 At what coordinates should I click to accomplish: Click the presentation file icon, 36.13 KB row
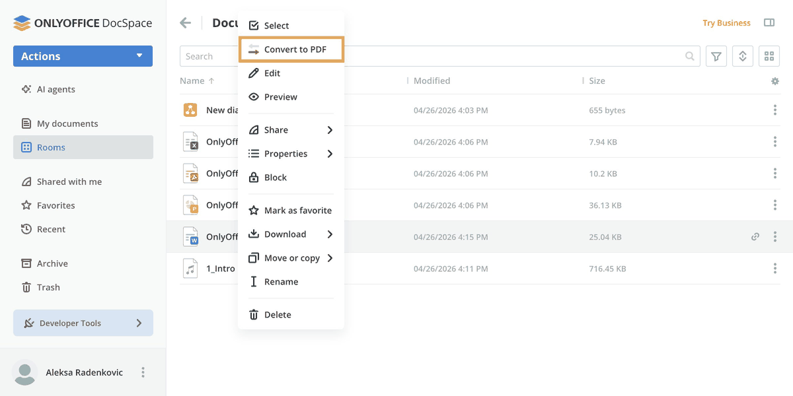point(190,205)
